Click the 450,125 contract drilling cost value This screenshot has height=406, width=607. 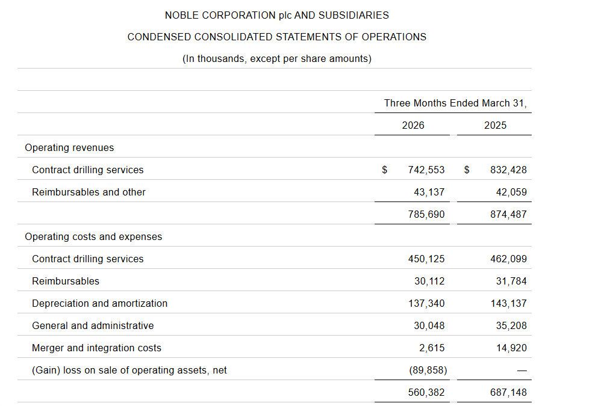[426, 259]
